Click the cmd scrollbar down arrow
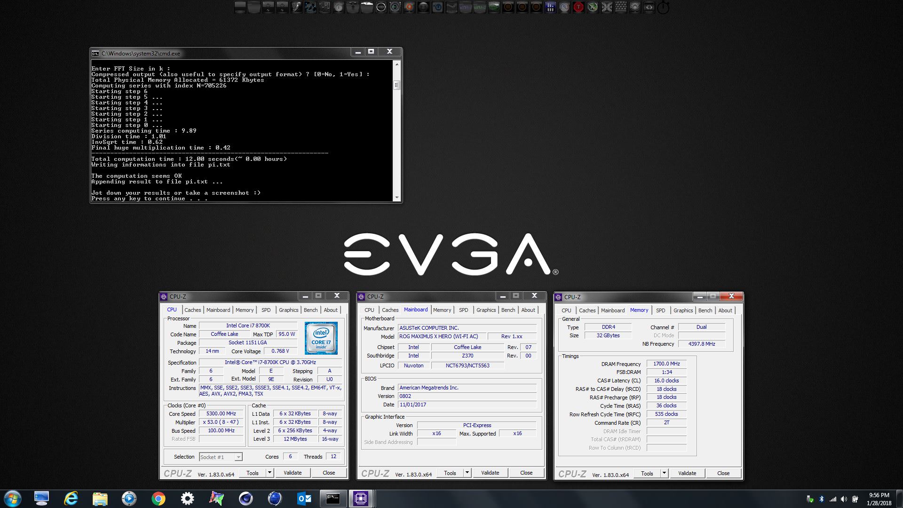 tap(396, 198)
